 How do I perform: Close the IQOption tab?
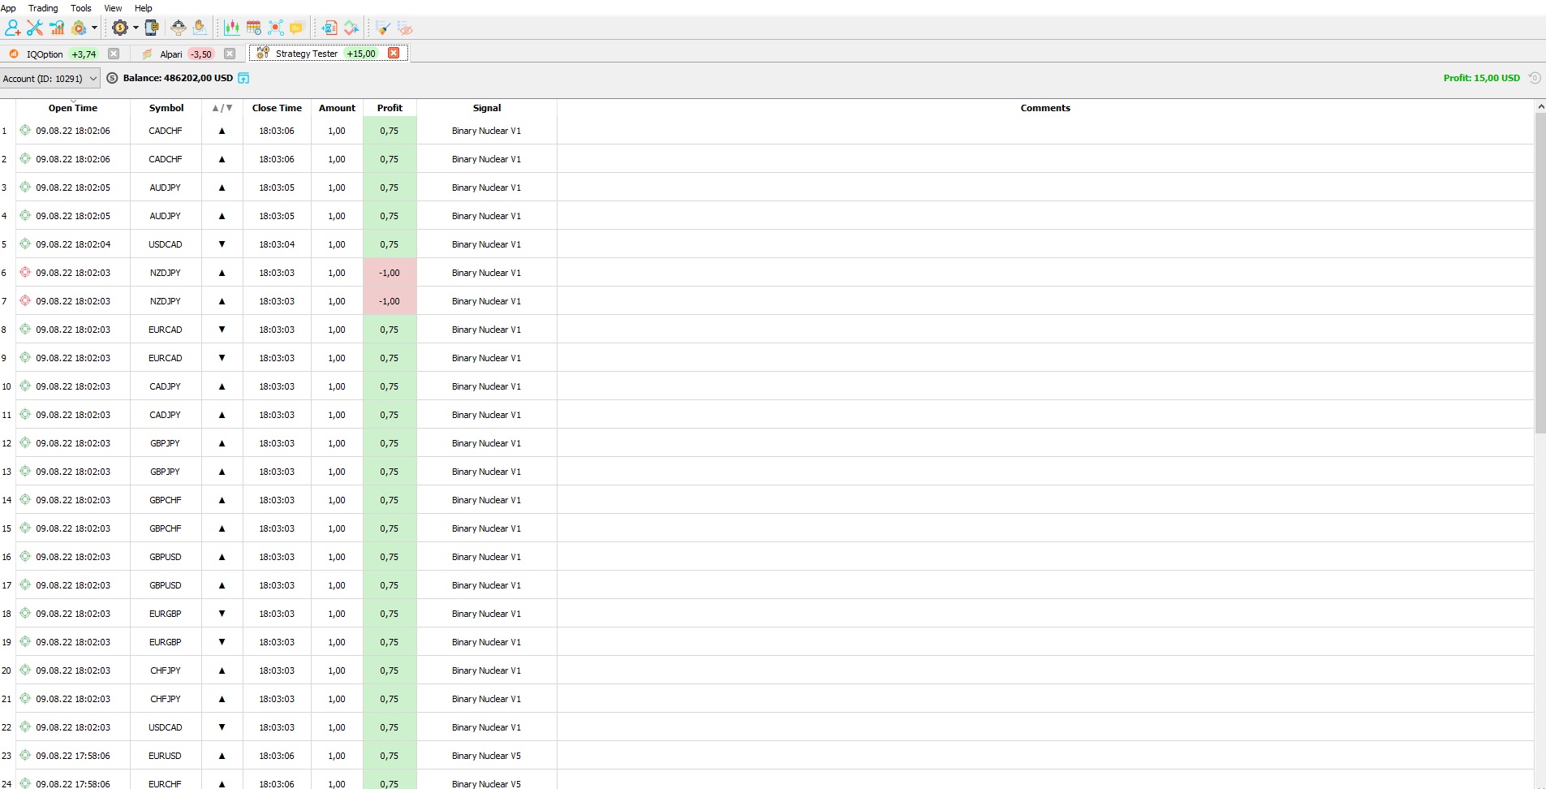[114, 54]
